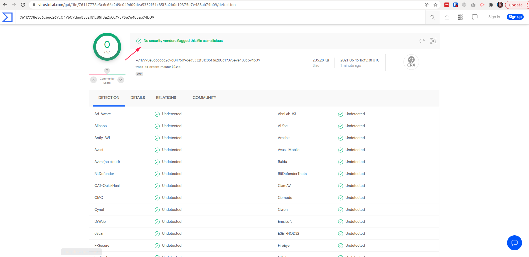Screen dimensions: 529x257
Task: Vote harmless with the community checkmark button
Action: (x=121, y=80)
